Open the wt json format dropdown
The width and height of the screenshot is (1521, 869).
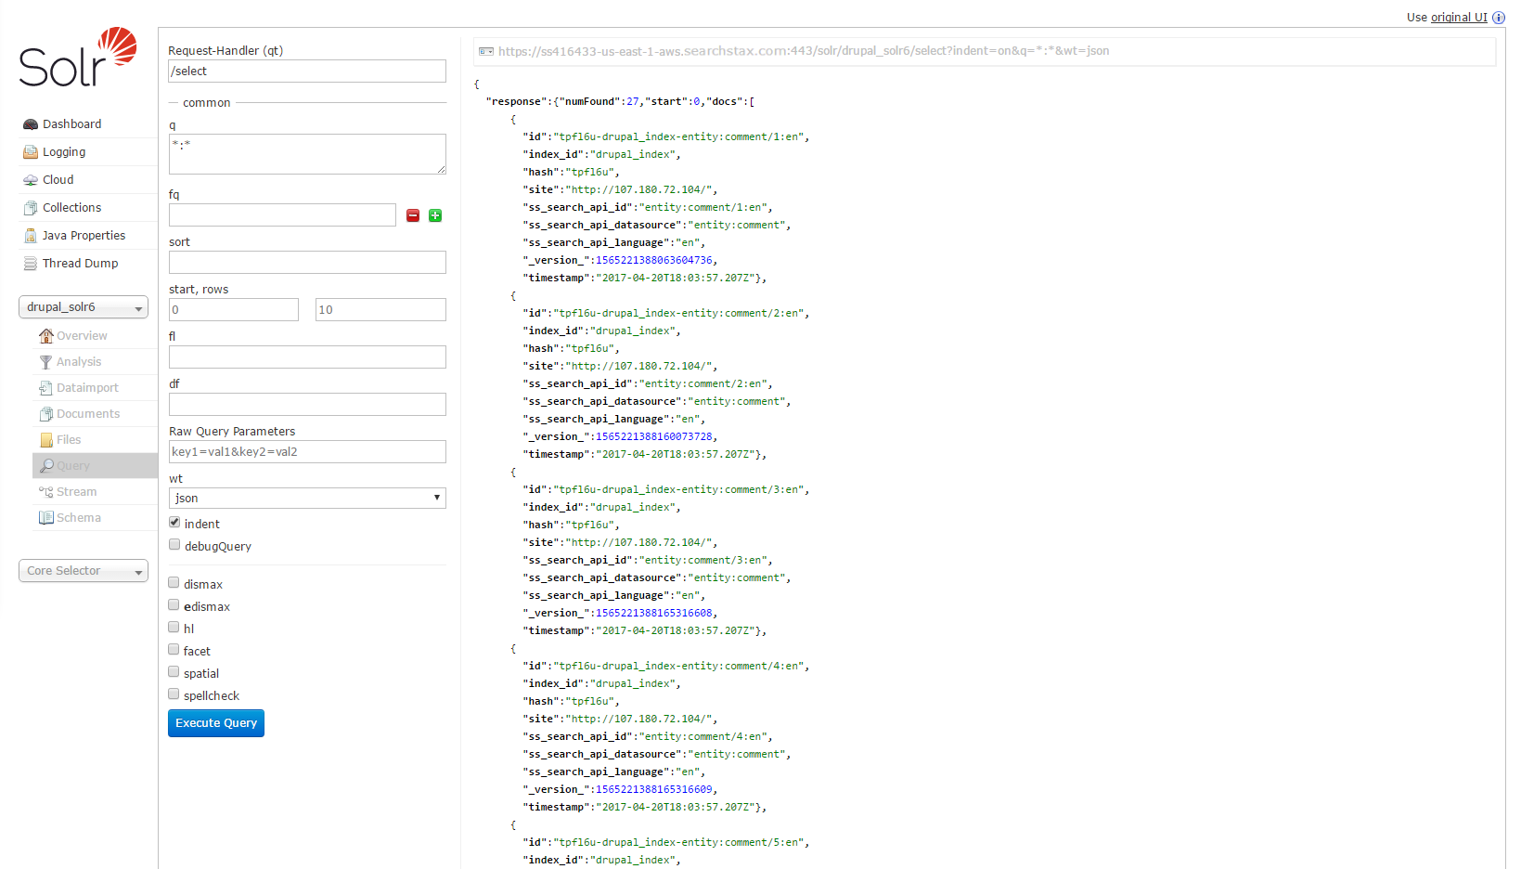[x=307, y=499]
